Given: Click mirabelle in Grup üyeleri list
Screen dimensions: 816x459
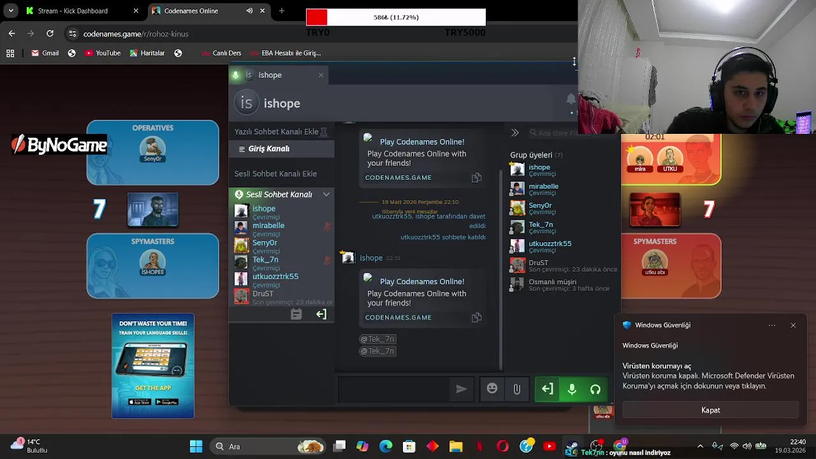Looking at the screenshot, I should point(543,186).
